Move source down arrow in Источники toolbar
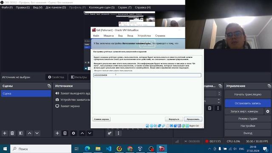 pyautogui.click(x=90, y=133)
